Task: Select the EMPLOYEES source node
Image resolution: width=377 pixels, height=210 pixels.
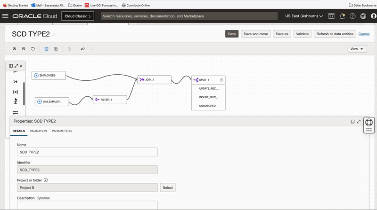Action: point(49,75)
